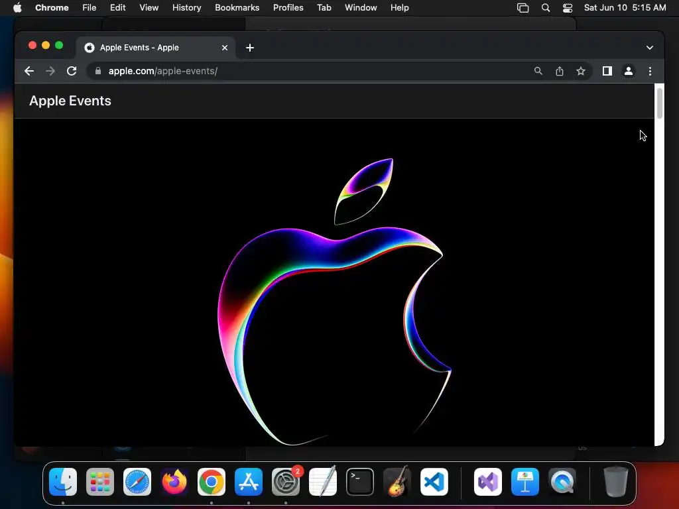Share this page using the share icon

click(x=560, y=71)
